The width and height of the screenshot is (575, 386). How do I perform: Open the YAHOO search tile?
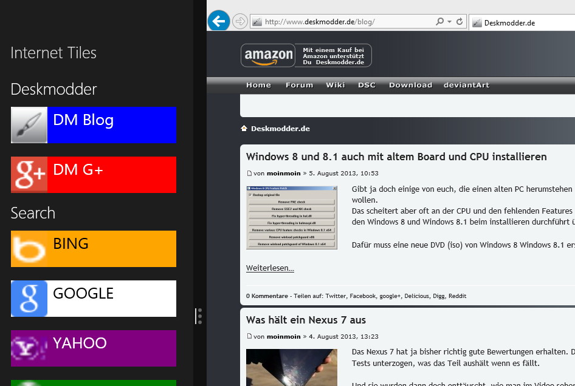coord(94,348)
